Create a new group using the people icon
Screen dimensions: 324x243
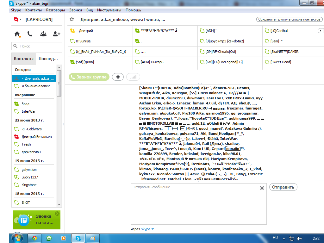click(x=43, y=34)
